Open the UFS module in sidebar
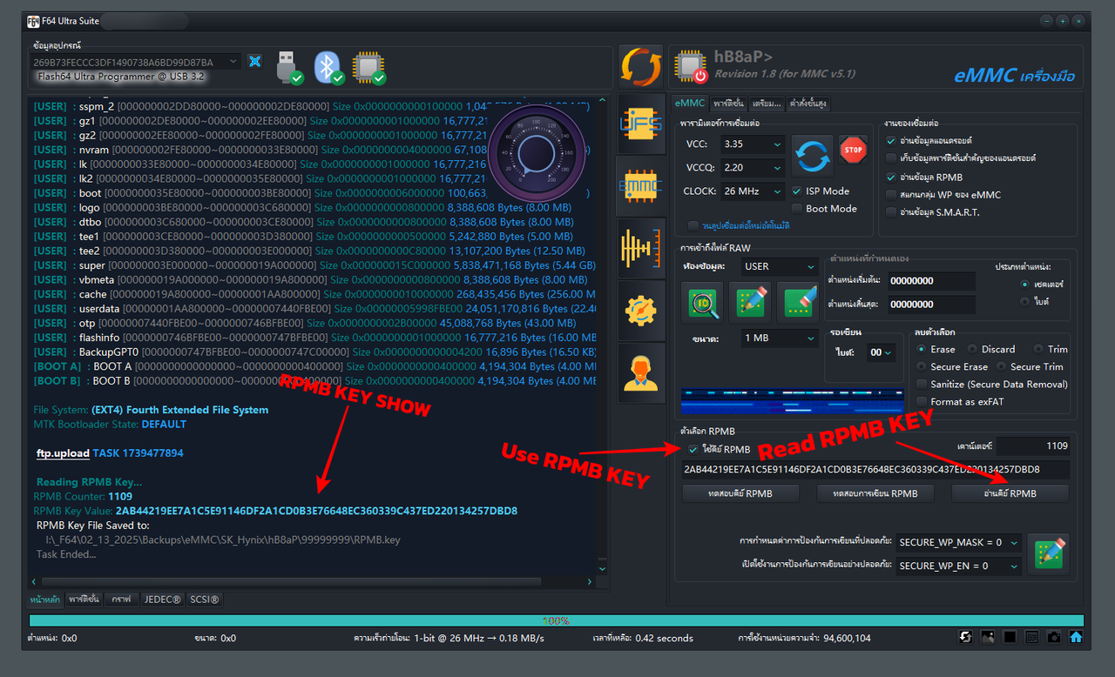Screen dimensions: 1115x677 click(x=641, y=124)
